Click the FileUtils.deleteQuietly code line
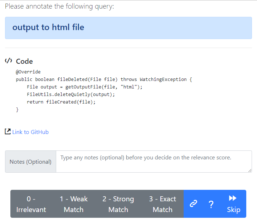The height and width of the screenshot is (221, 257). point(71,95)
